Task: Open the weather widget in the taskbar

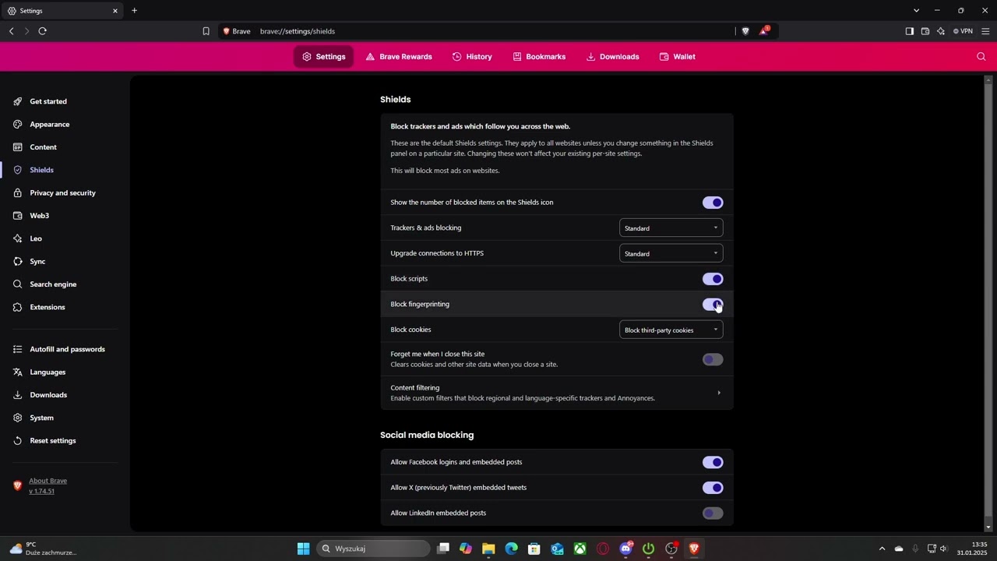Action: pyautogui.click(x=43, y=549)
